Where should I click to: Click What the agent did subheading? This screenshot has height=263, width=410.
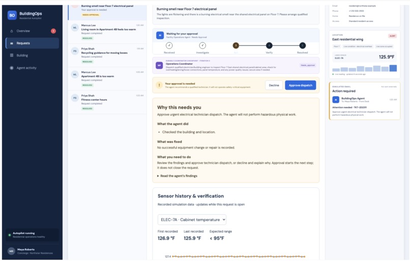pos(172,124)
